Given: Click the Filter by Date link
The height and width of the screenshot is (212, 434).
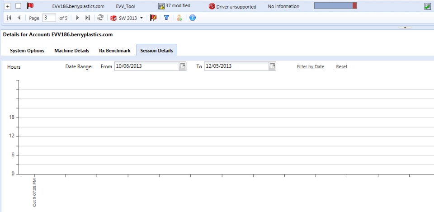Looking at the screenshot, I should point(311,67).
